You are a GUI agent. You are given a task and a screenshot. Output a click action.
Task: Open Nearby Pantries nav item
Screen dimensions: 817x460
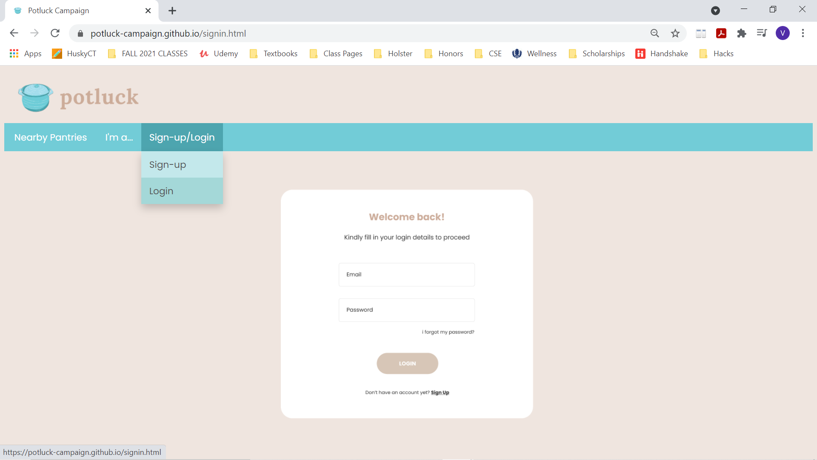51,137
